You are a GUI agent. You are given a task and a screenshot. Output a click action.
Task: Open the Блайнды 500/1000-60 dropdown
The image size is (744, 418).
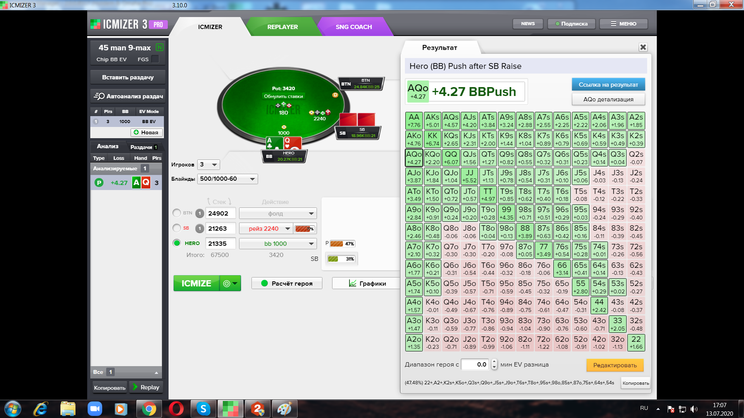pyautogui.click(x=227, y=179)
